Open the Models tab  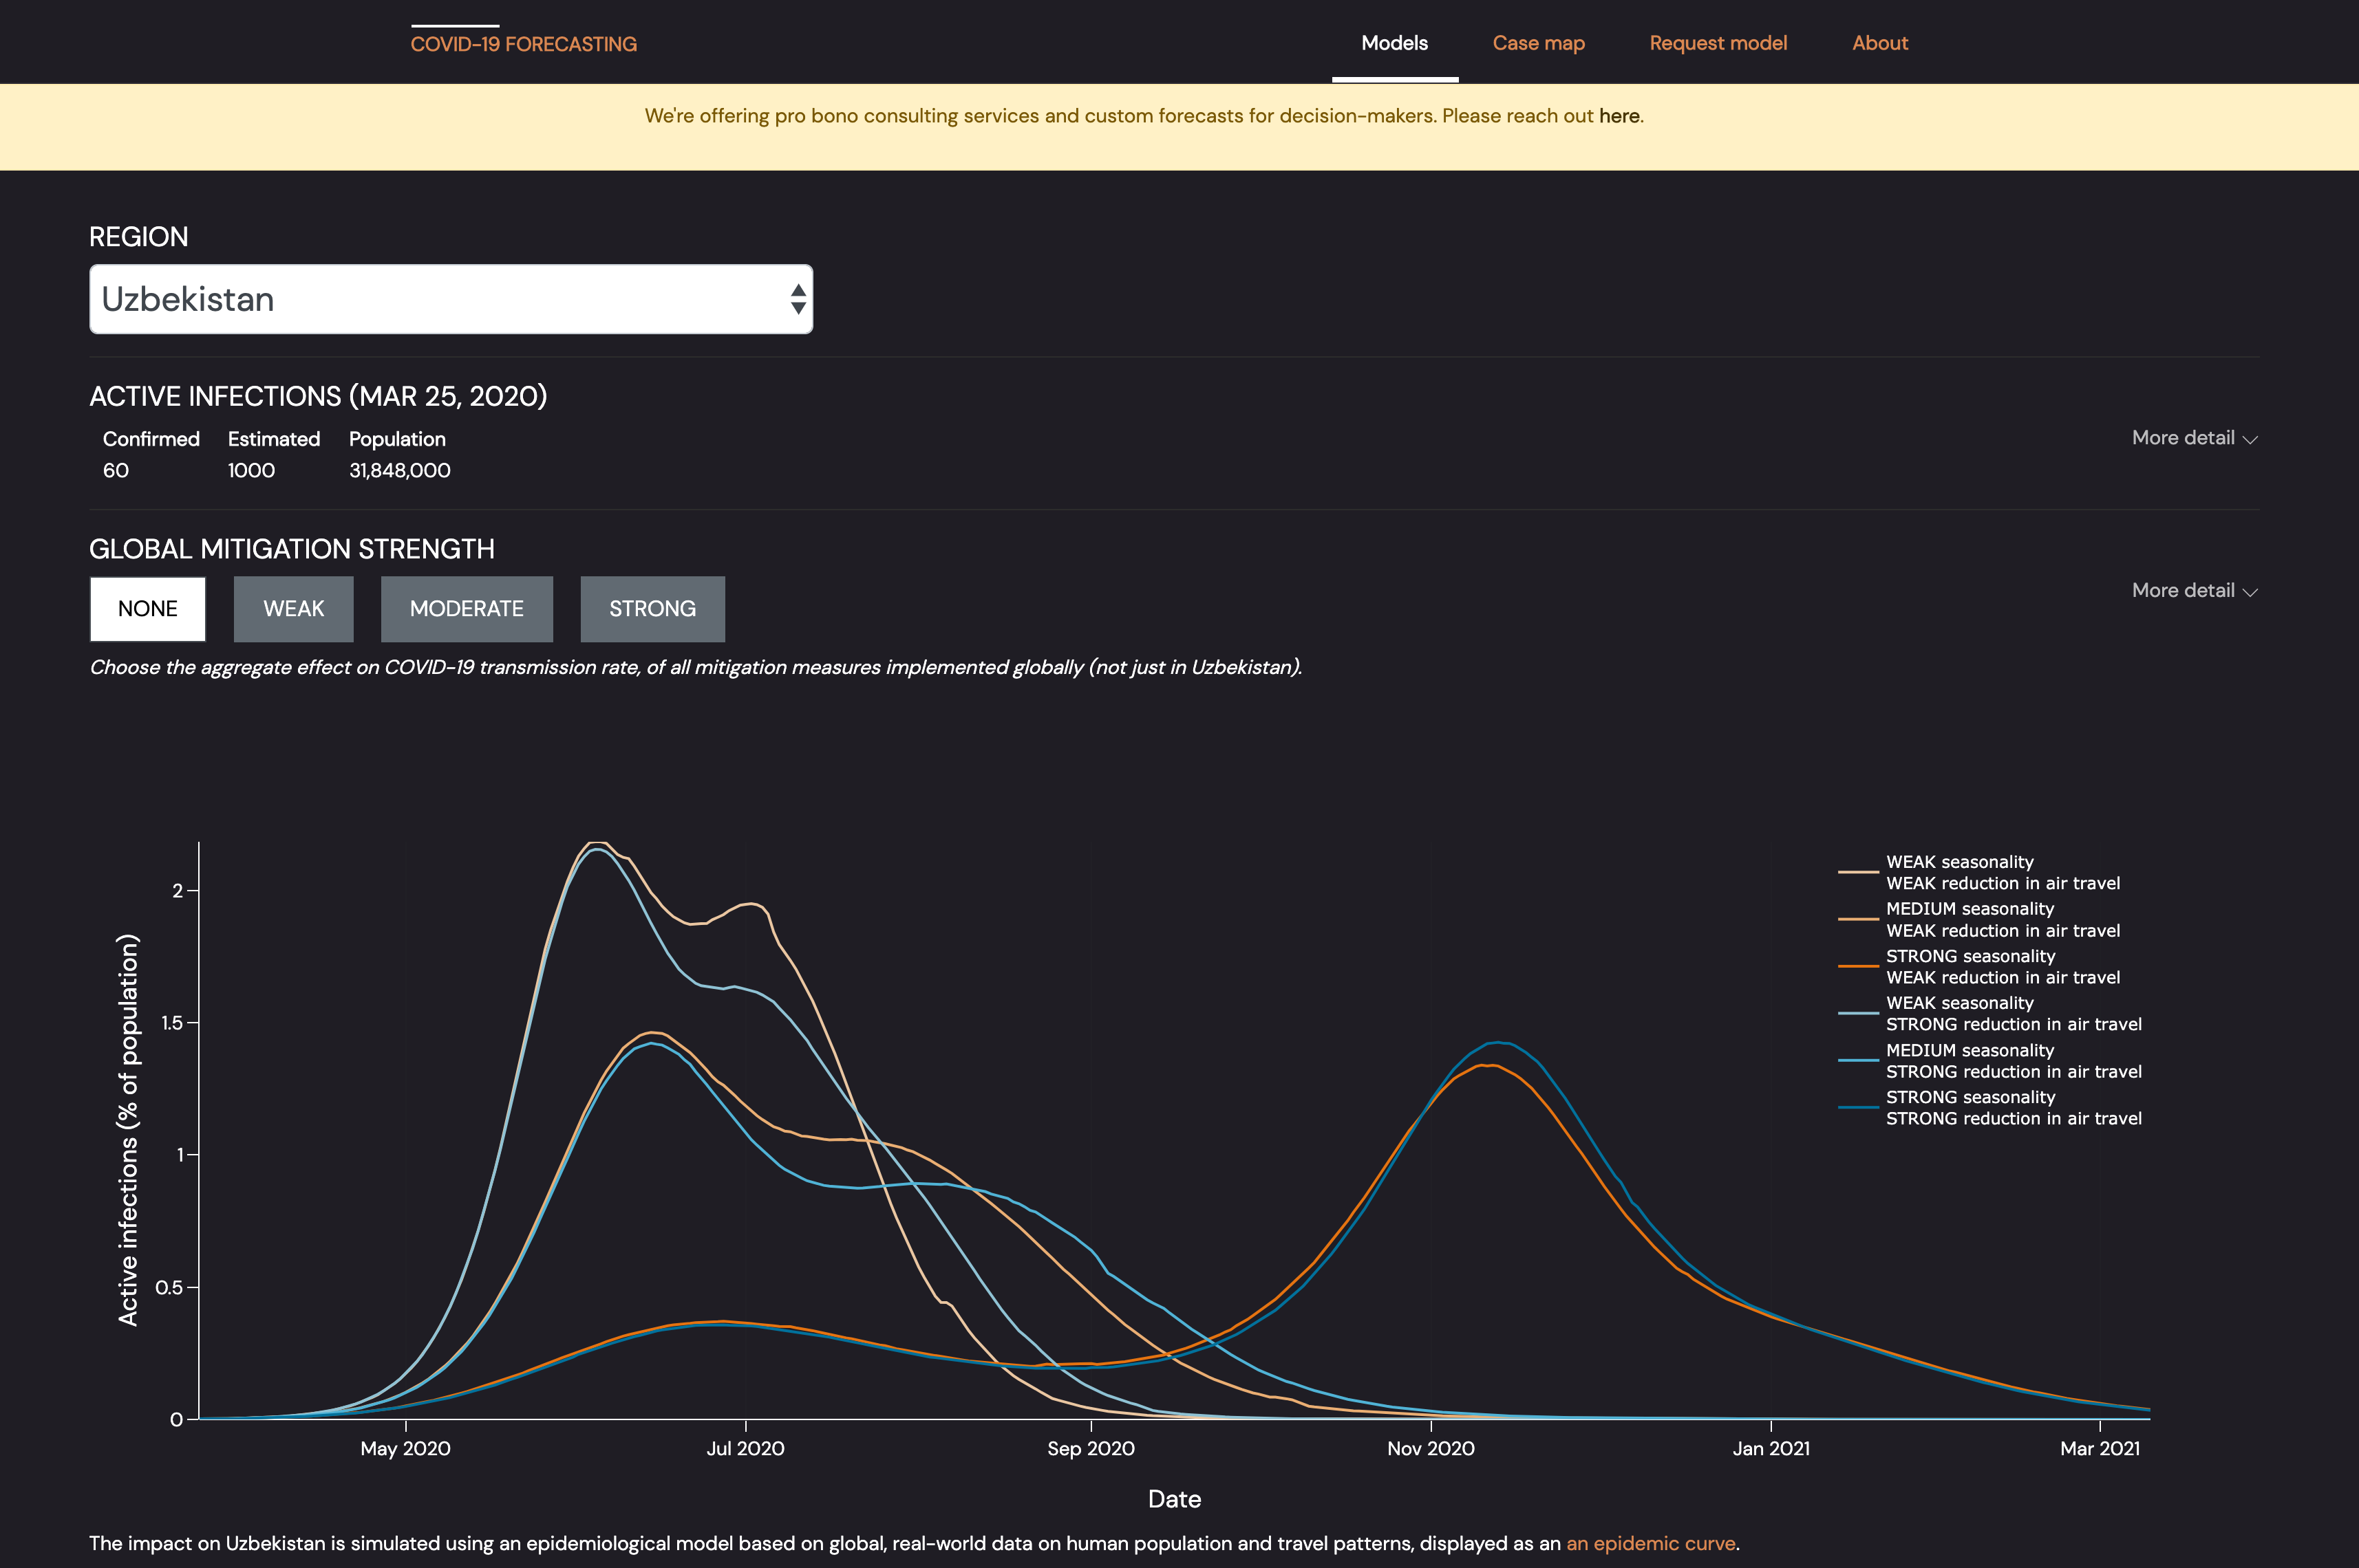click(1394, 43)
